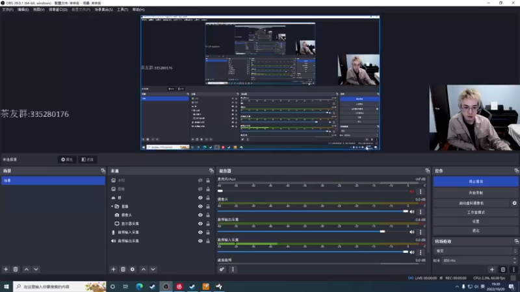Open the 工具(T) menu
The image size is (520, 292).
pyautogui.click(x=122, y=10)
